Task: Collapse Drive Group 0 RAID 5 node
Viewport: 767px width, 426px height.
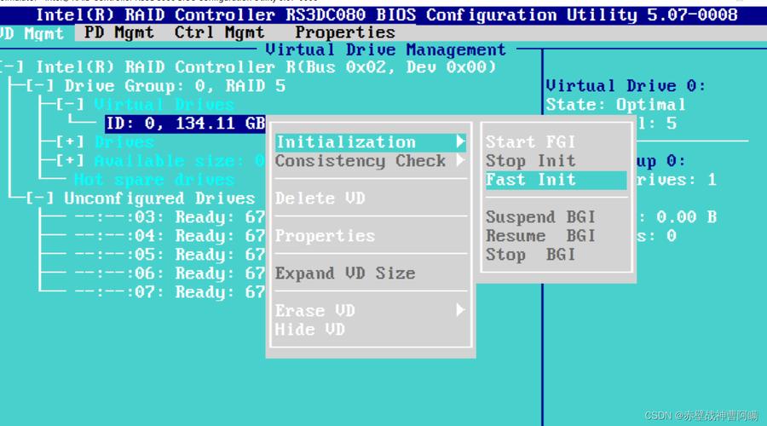Action: tap(39, 86)
